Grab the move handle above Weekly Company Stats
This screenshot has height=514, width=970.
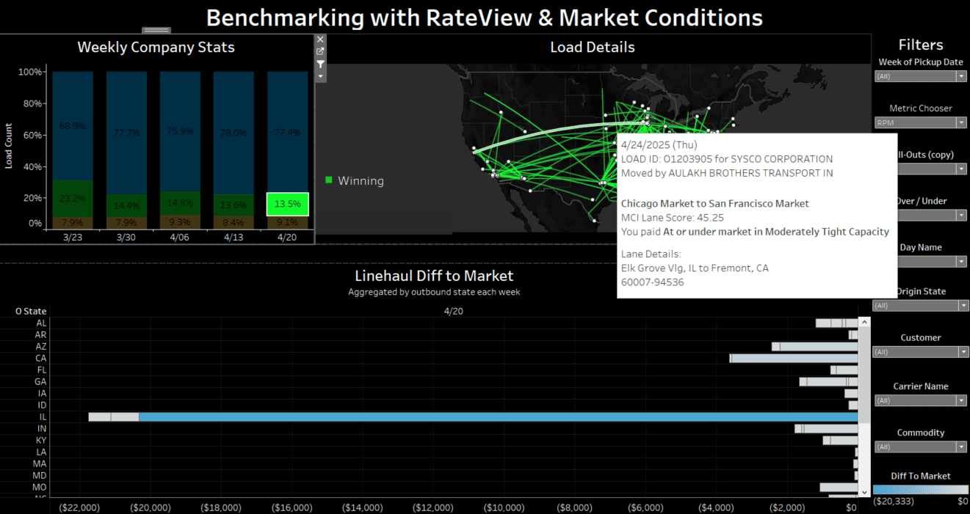click(x=156, y=30)
